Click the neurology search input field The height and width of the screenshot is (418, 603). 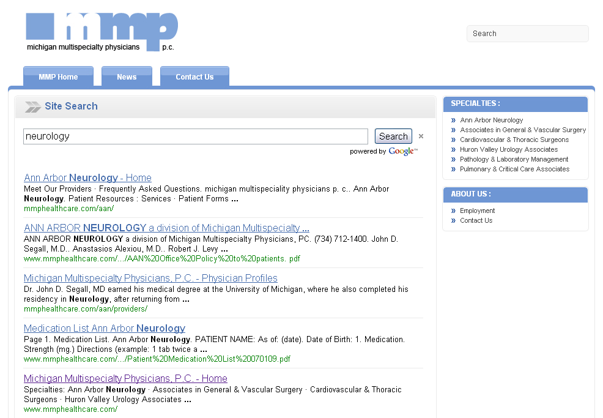coord(195,136)
